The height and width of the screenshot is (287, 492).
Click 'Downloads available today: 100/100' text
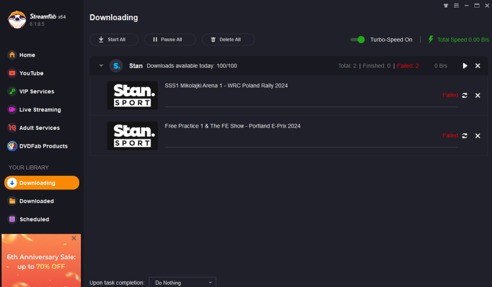[192, 66]
